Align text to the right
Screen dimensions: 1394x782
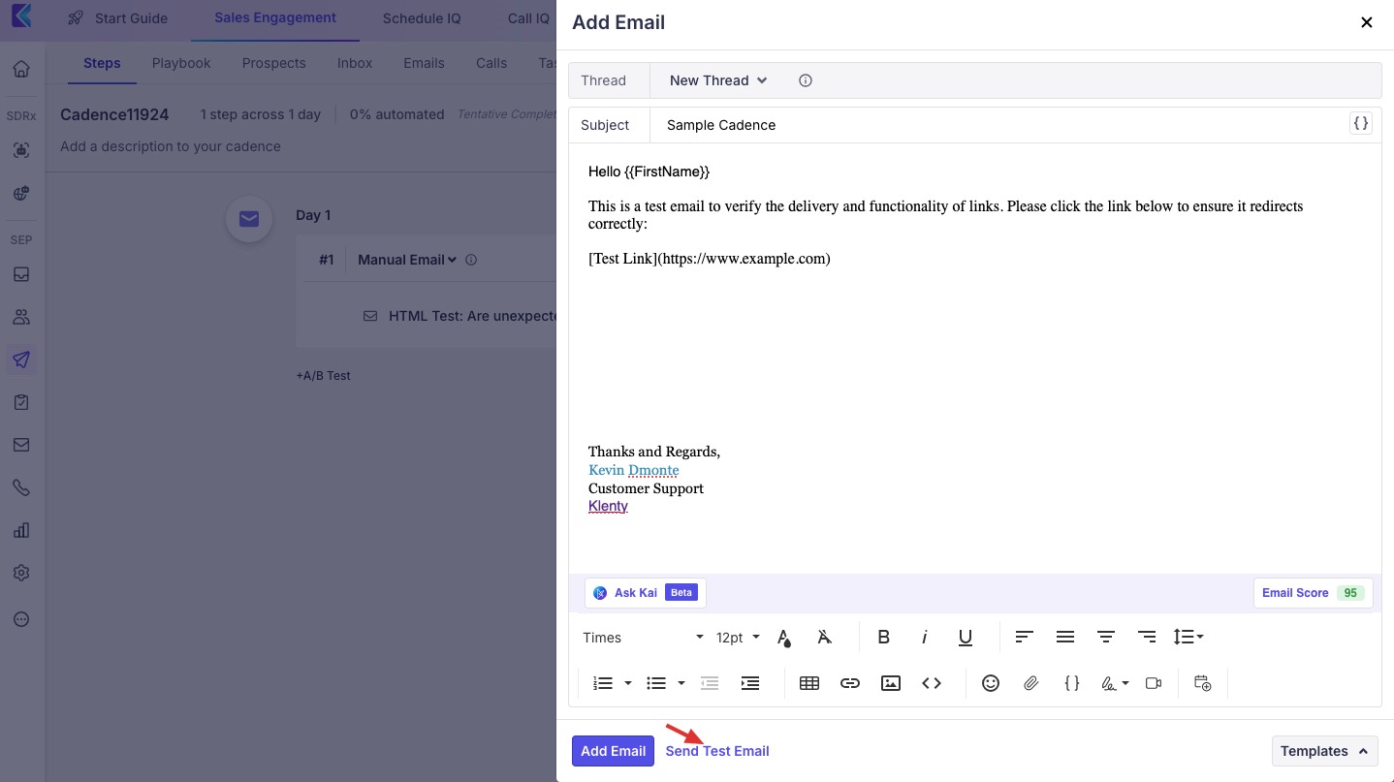point(1147,638)
